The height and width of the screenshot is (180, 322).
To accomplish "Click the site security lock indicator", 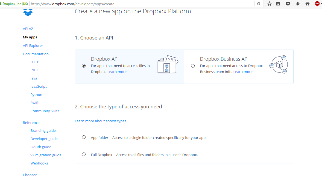I will click(2, 4).
